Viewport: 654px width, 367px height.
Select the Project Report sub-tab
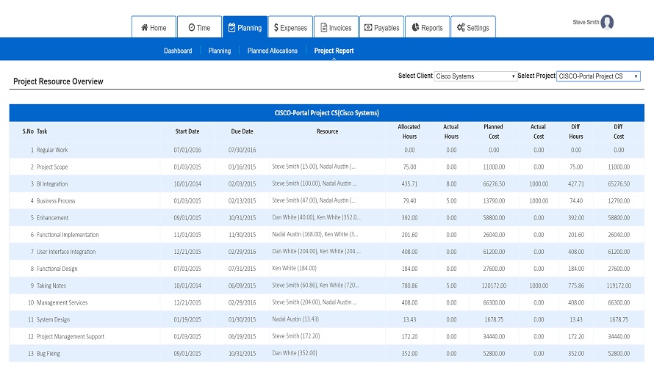tap(334, 51)
